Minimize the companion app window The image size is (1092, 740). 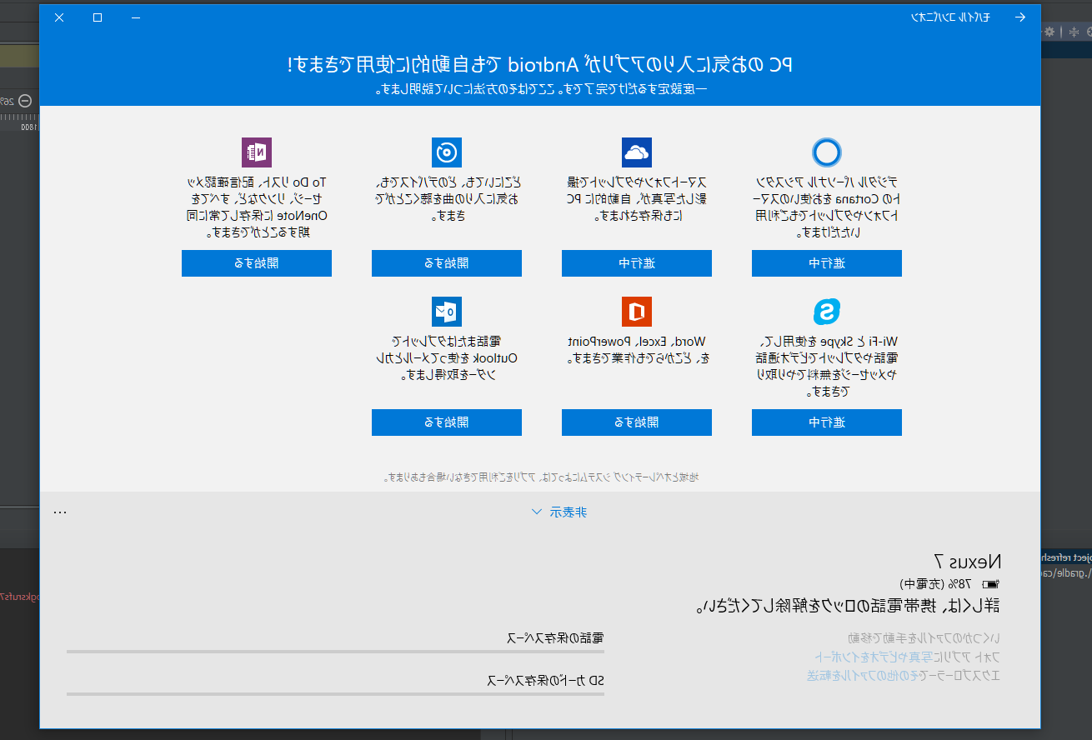click(136, 17)
